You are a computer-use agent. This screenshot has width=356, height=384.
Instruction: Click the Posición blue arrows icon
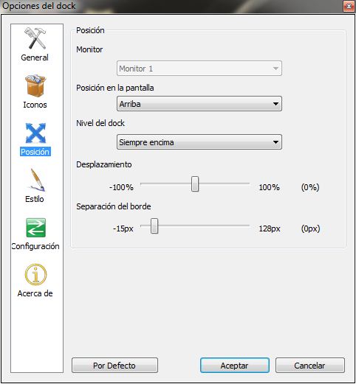pos(35,133)
